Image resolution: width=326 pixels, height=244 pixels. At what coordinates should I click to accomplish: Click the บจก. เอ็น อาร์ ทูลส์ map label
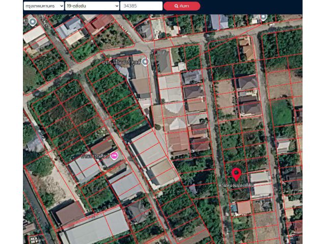(x=121, y=62)
